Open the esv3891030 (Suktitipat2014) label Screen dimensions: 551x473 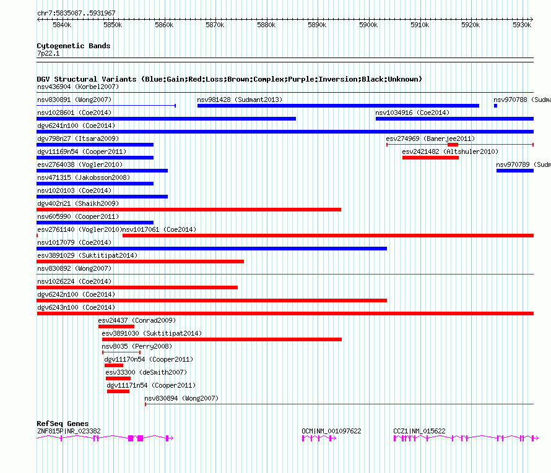pyautogui.click(x=152, y=333)
